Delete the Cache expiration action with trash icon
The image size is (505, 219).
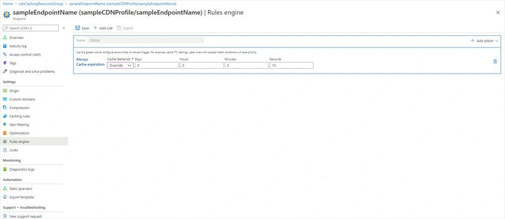click(x=495, y=62)
